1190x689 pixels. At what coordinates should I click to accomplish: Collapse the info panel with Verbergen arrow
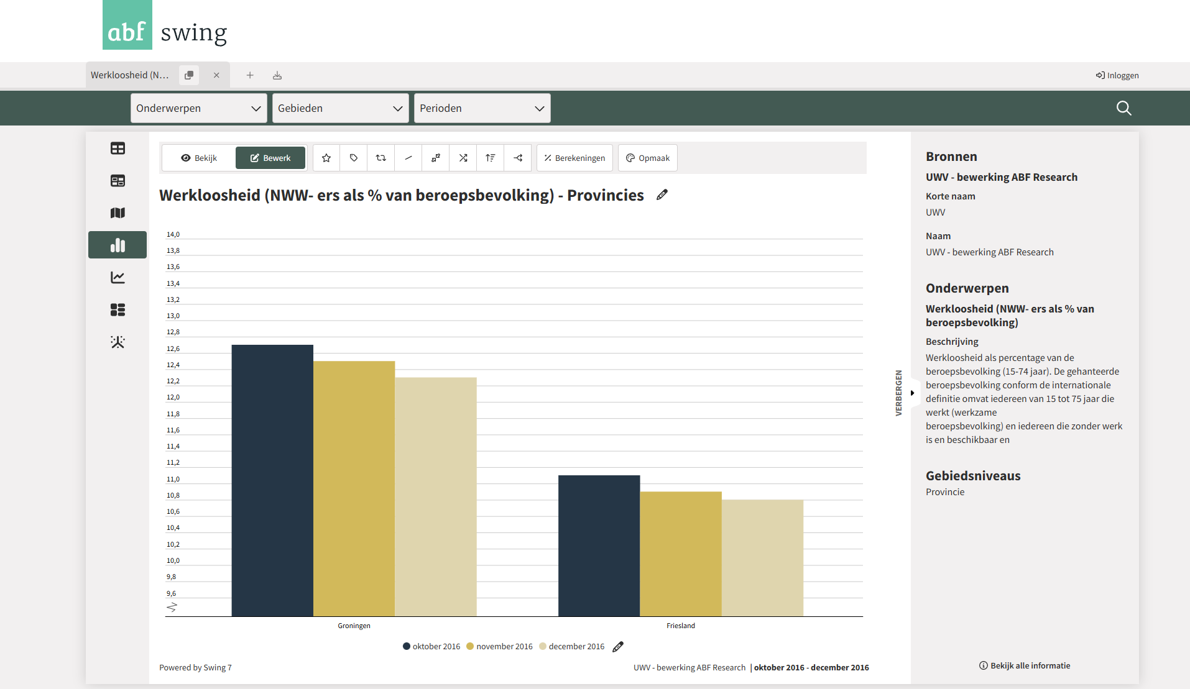coord(912,393)
